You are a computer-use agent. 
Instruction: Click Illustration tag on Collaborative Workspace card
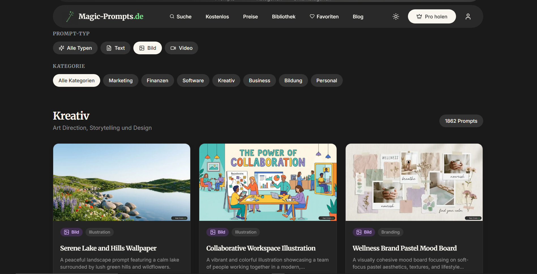(x=246, y=232)
